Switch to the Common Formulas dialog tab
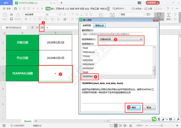 [99, 26]
